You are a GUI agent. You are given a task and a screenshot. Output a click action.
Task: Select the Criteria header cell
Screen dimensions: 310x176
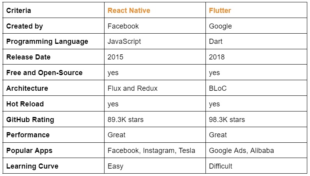click(53, 10)
